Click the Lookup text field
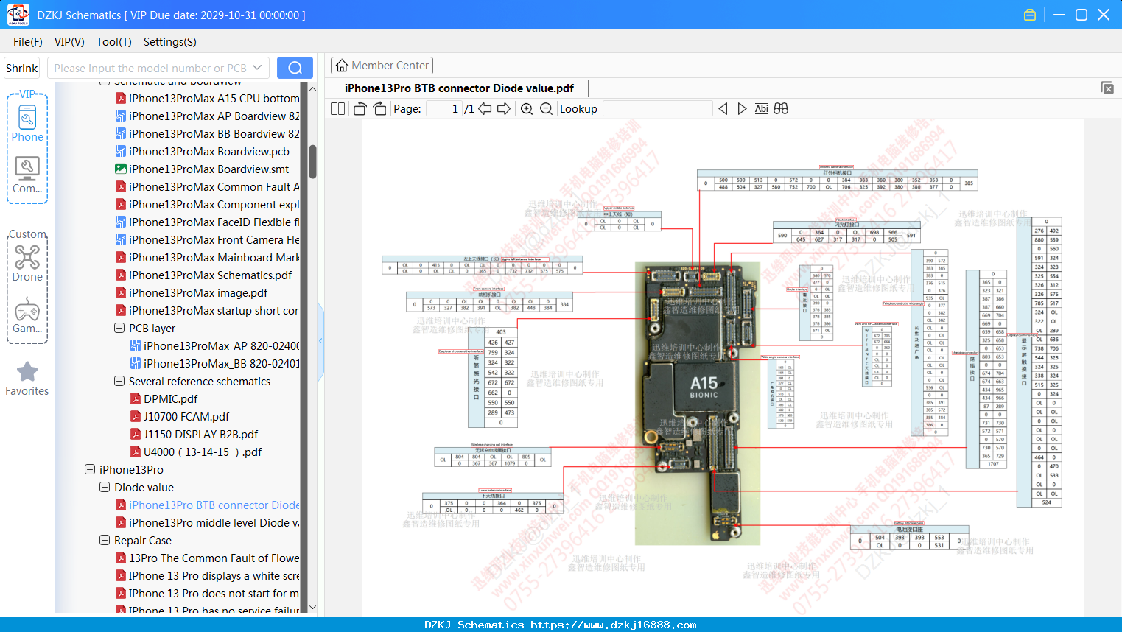 pyautogui.click(x=658, y=109)
